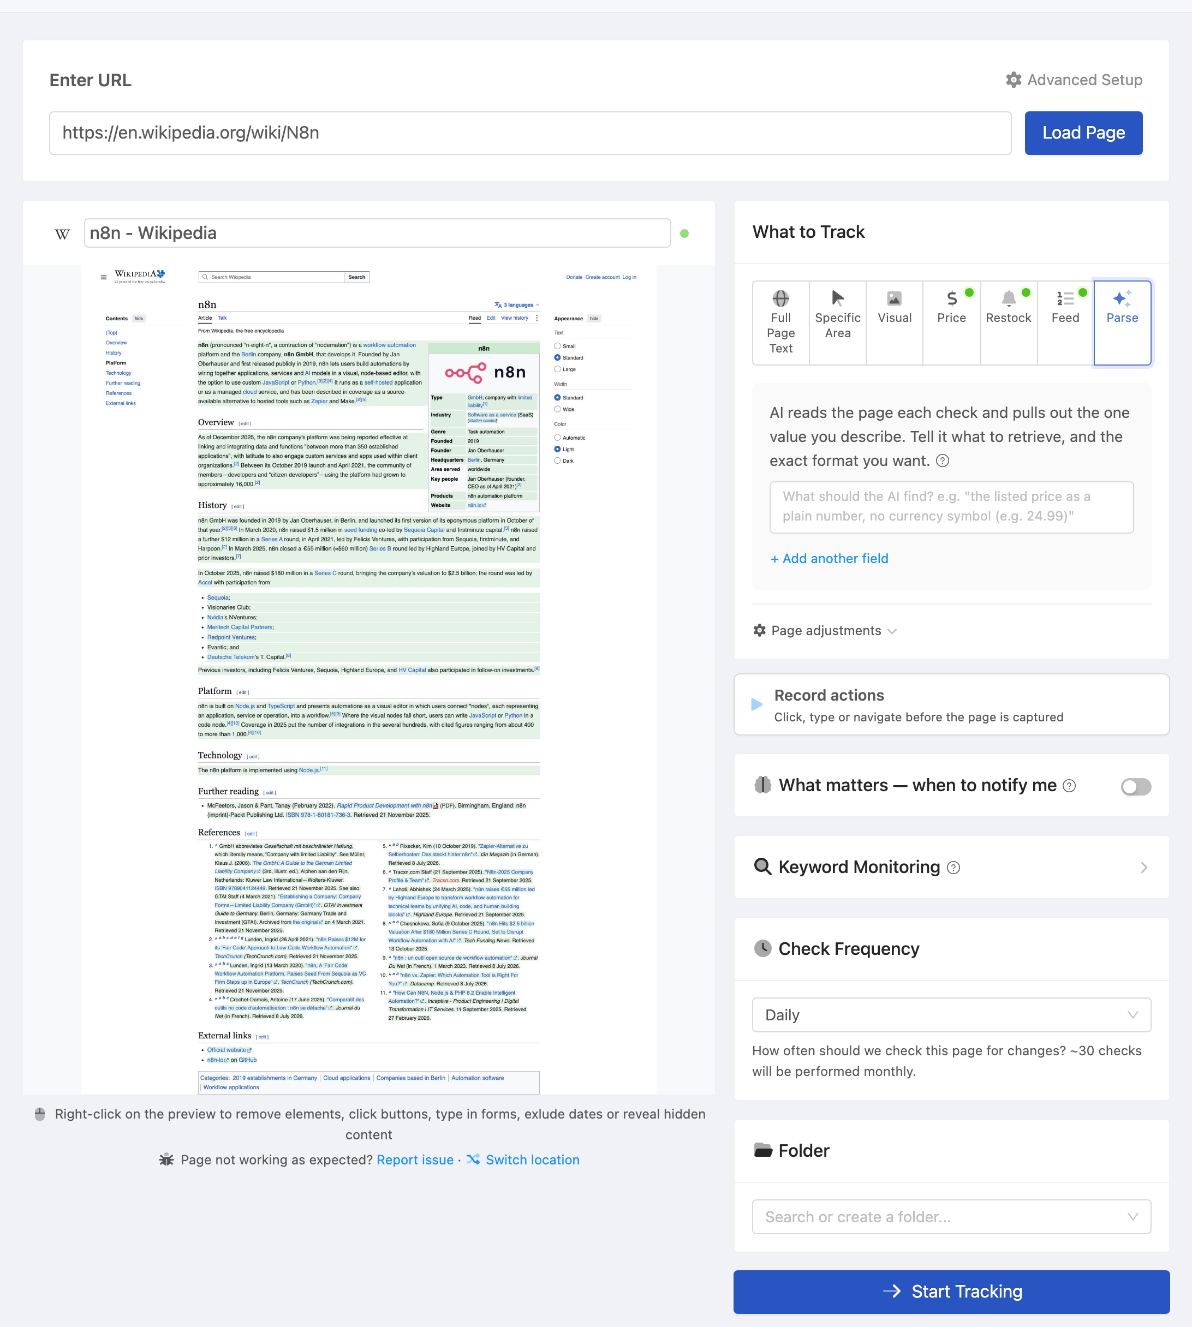The height and width of the screenshot is (1327, 1192).
Task: Expand Keyword Monitoring chevron arrow
Action: coord(1143,868)
